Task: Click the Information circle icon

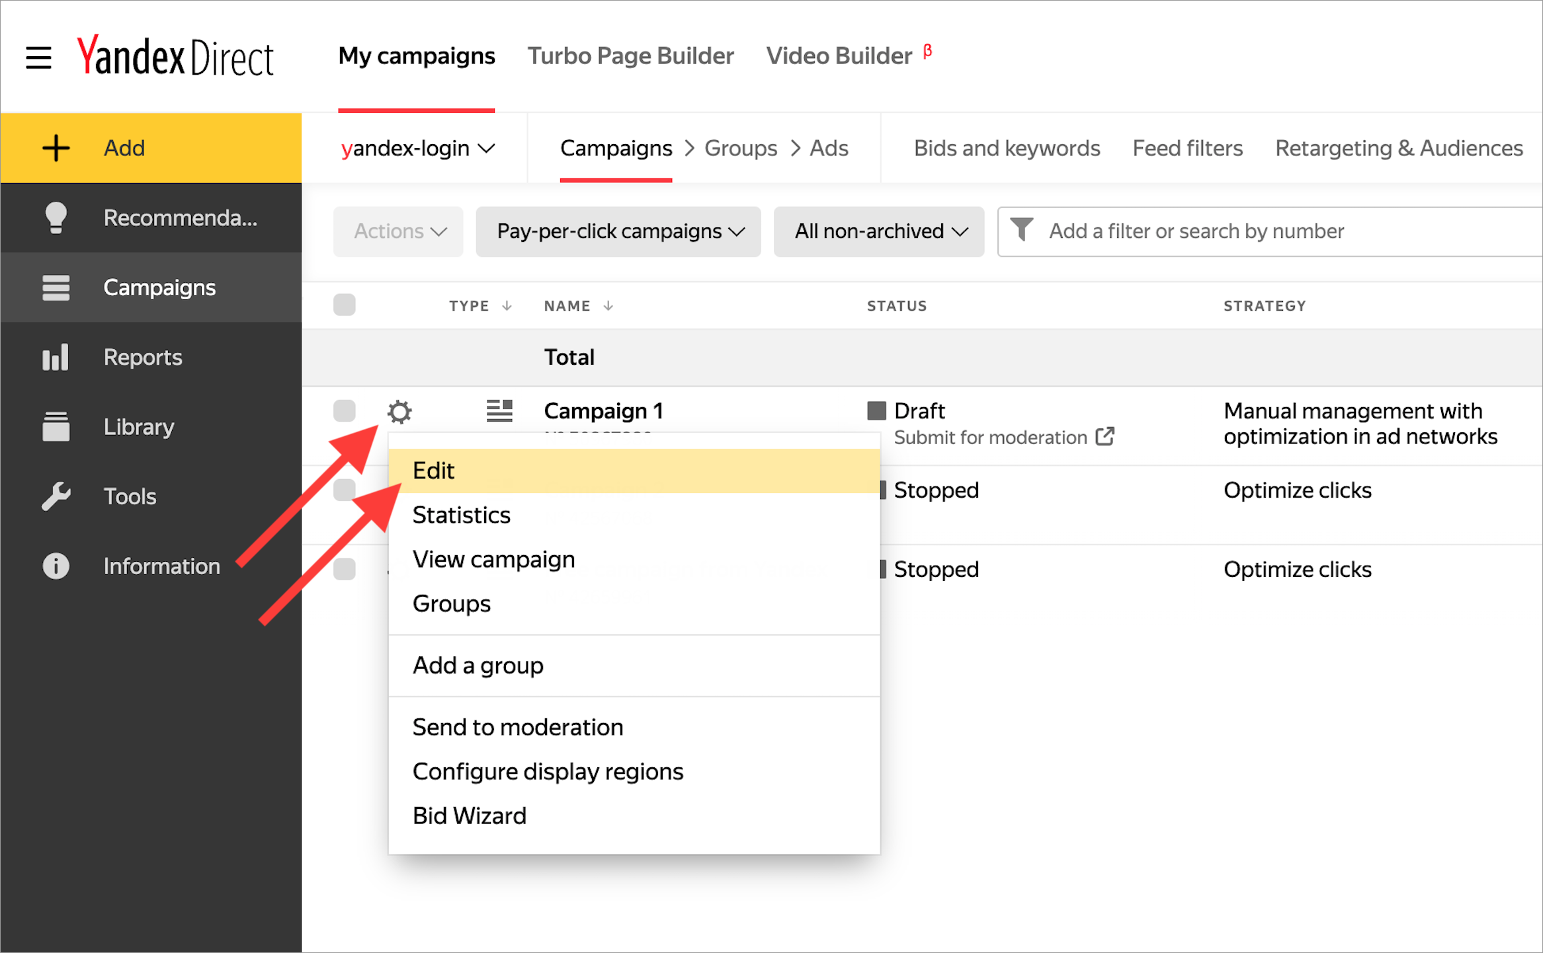Action: [56, 566]
